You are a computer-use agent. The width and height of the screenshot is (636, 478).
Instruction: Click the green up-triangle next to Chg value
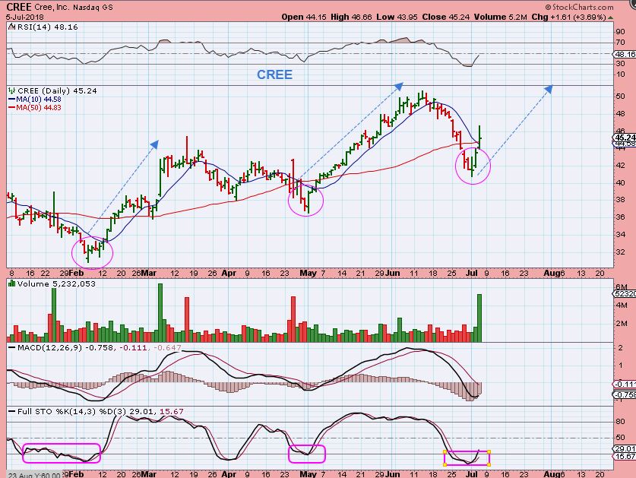pos(611,17)
